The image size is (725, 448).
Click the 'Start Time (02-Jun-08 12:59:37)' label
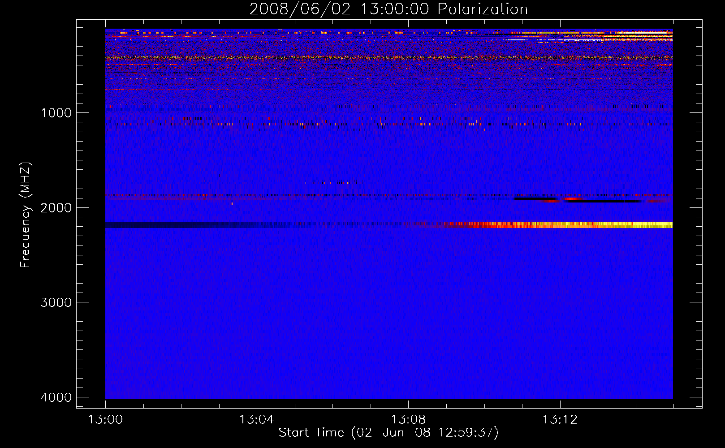tap(388, 433)
